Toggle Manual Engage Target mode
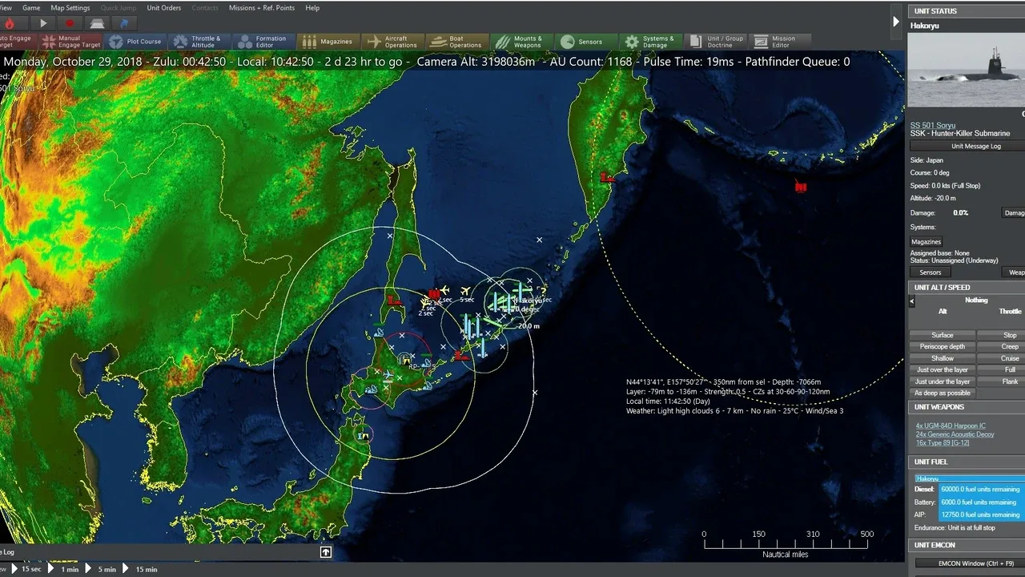This screenshot has width=1025, height=577. pyautogui.click(x=72, y=42)
